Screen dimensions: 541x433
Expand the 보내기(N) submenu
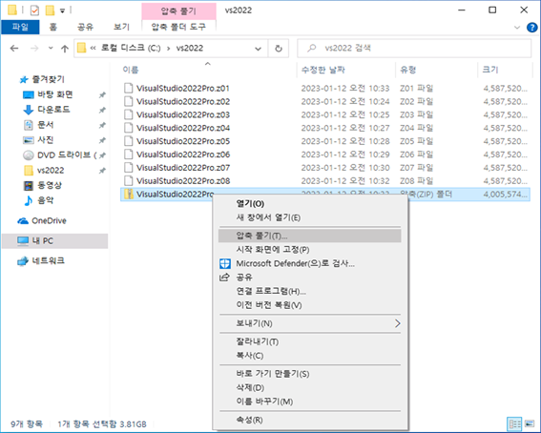click(x=310, y=323)
